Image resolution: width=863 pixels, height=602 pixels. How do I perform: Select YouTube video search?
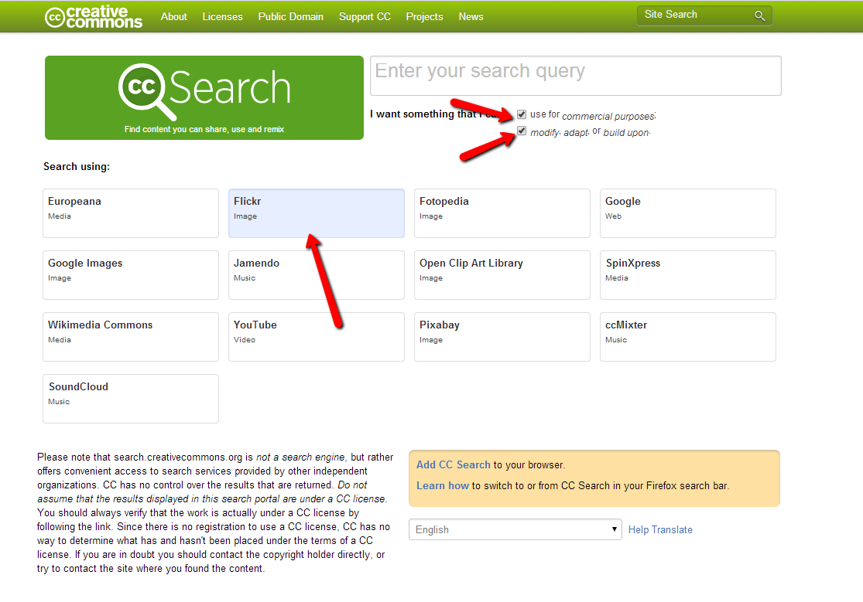point(317,337)
